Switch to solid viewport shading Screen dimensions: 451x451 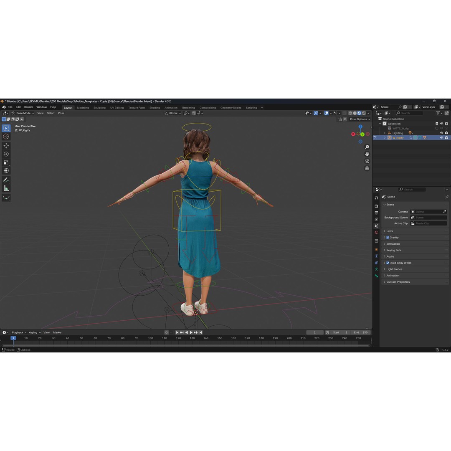[x=355, y=113]
